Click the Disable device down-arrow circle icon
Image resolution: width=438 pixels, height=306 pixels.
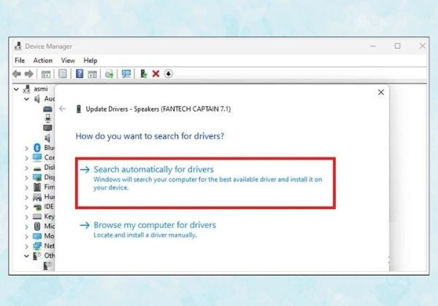tap(168, 74)
